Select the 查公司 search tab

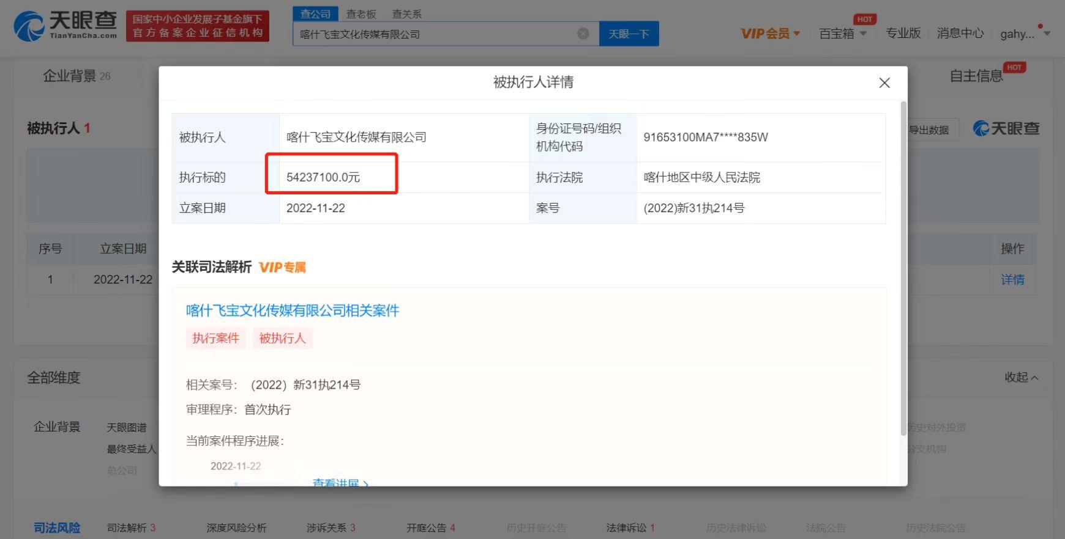pyautogui.click(x=315, y=13)
